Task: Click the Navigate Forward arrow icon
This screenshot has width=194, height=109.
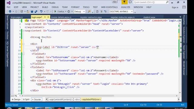Action: [16, 12]
